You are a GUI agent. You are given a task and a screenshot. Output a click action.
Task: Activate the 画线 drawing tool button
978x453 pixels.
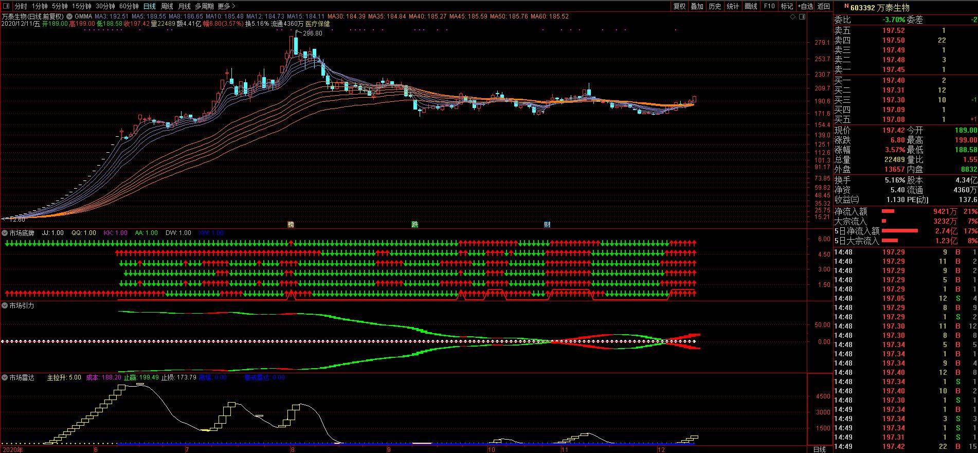pyautogui.click(x=751, y=6)
